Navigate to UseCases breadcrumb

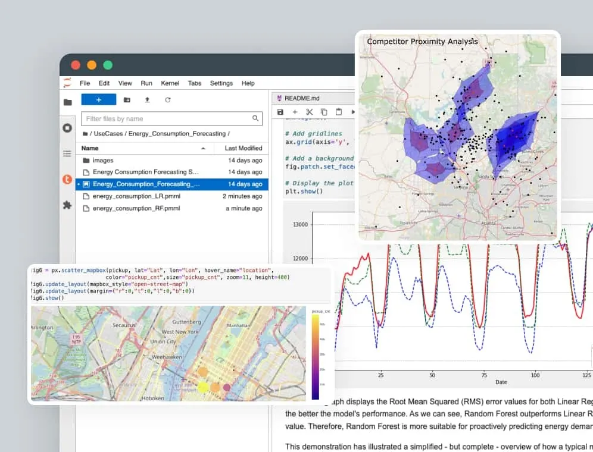click(x=108, y=134)
